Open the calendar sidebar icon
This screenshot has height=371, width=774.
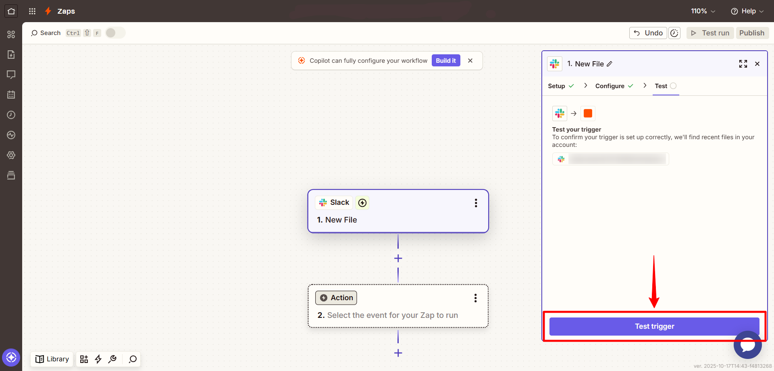tap(11, 95)
